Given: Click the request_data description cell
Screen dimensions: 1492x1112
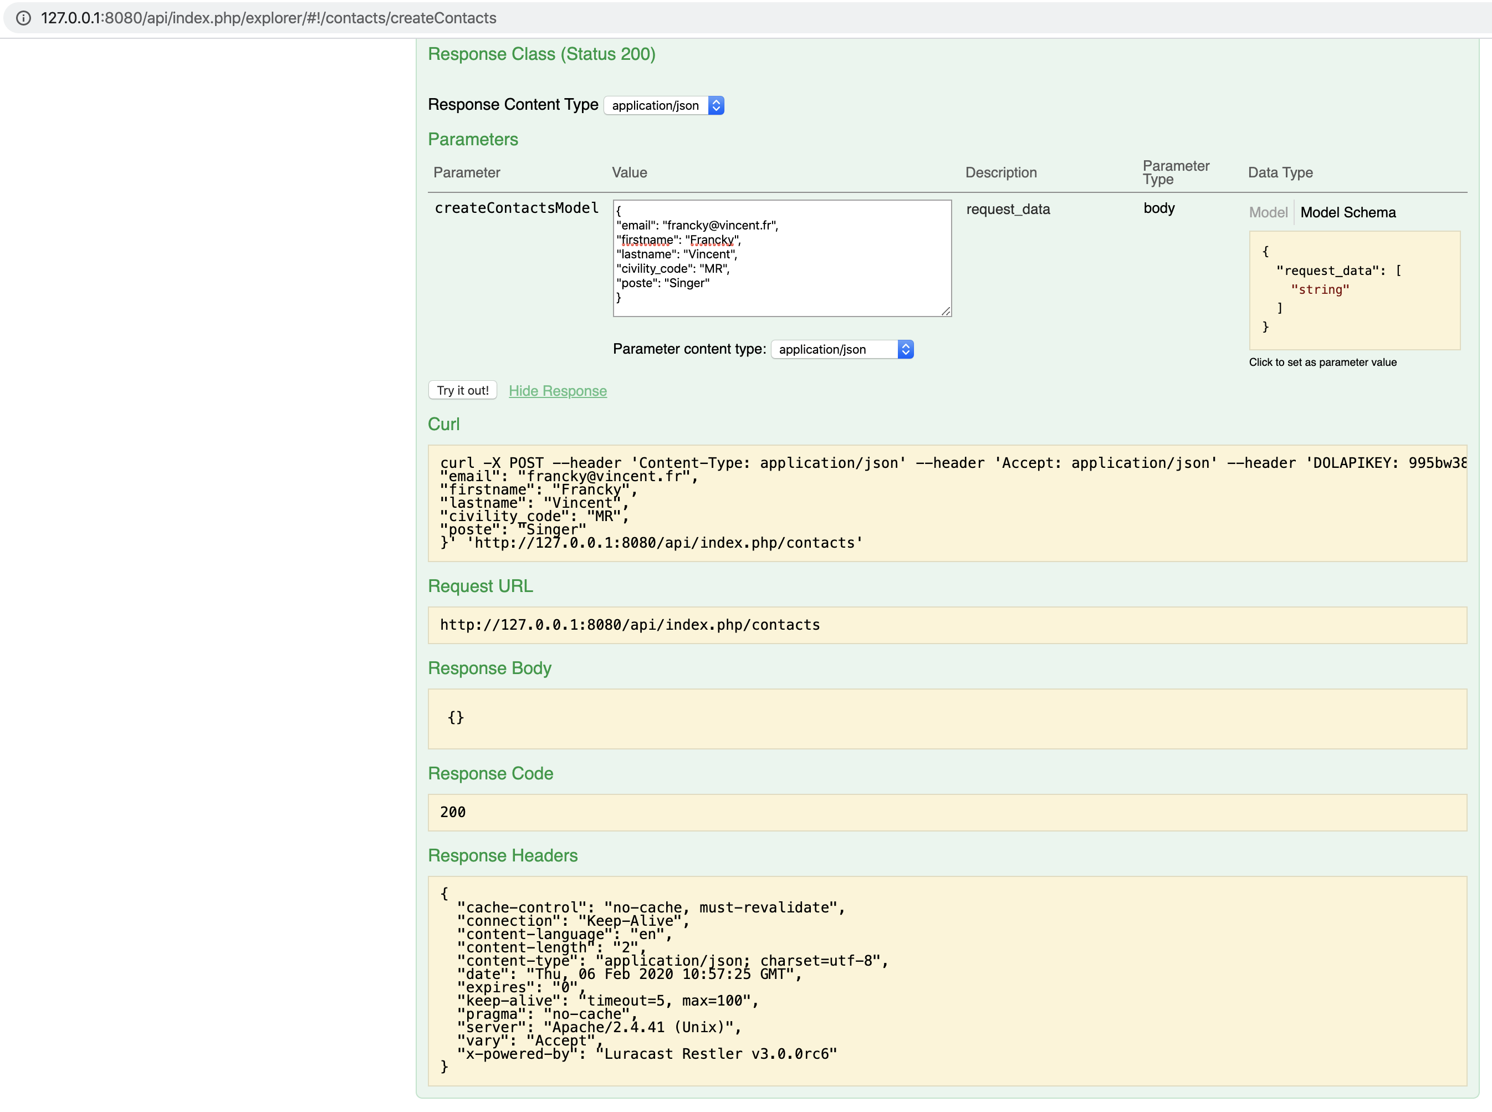Looking at the screenshot, I should click(x=1008, y=210).
